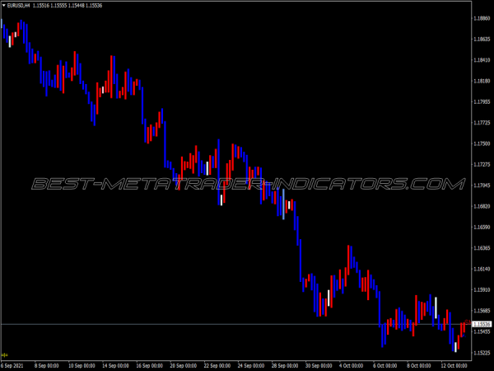The height and width of the screenshot is (371, 494).
Task: Click the 1.17725 price scale label
Action: [482, 123]
